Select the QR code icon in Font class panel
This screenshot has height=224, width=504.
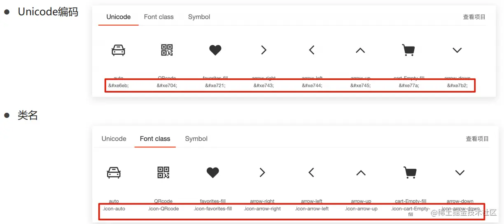pos(163,173)
